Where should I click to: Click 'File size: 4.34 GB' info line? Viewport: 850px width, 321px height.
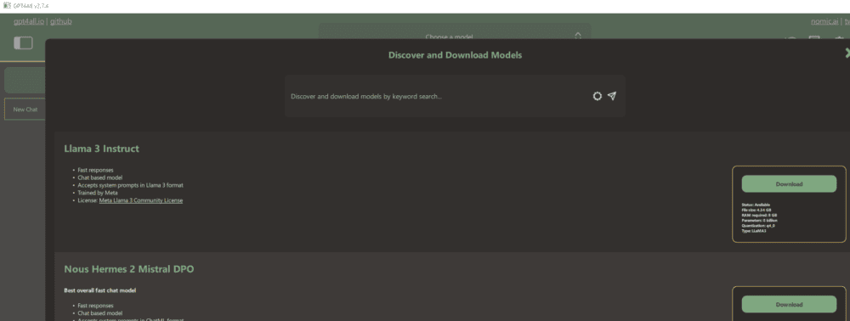756,210
